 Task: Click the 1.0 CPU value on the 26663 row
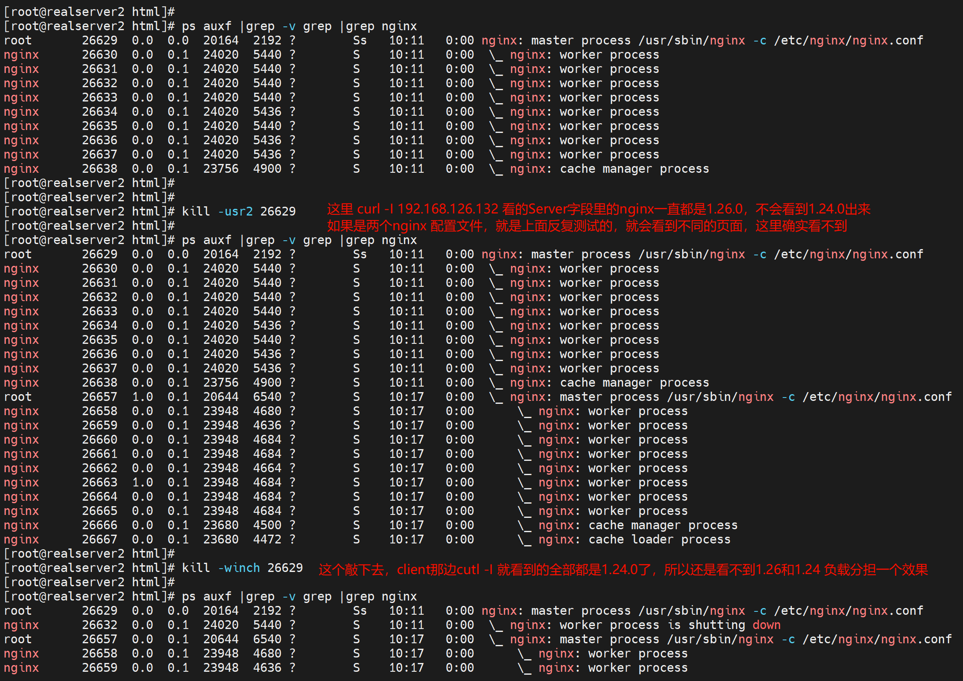tap(142, 482)
